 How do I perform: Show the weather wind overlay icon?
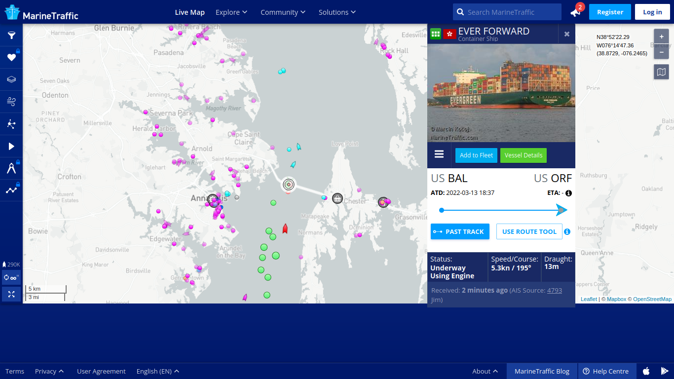[11, 102]
